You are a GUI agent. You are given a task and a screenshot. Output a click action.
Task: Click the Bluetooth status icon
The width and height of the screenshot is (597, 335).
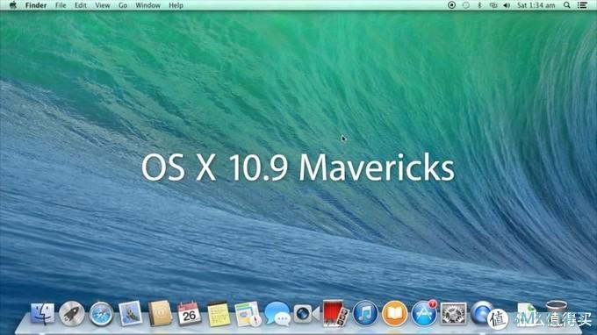pyautogui.click(x=479, y=5)
